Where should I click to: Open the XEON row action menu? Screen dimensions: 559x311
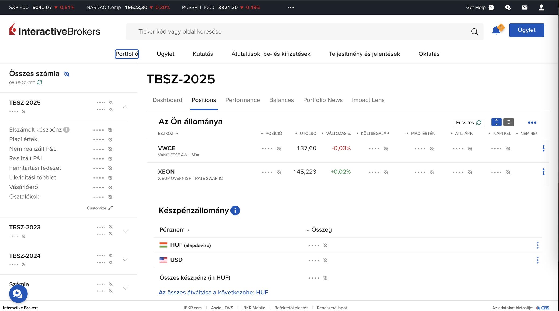[543, 172]
